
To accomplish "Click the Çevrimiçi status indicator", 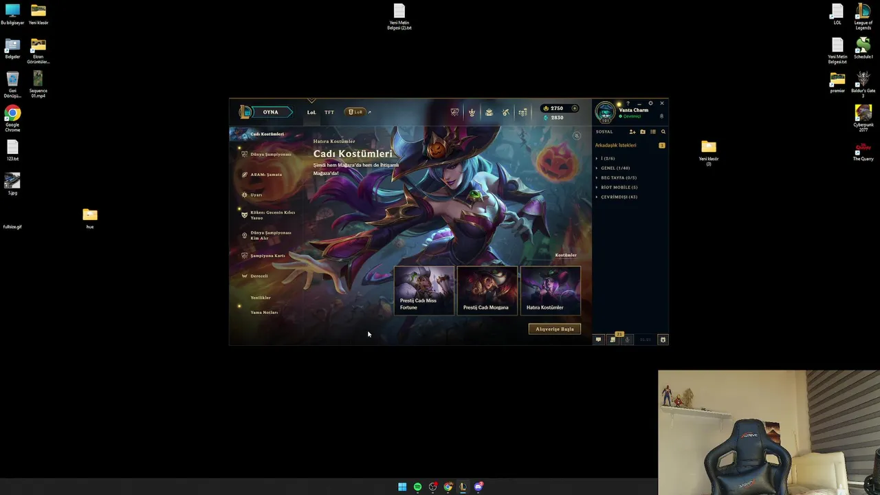I will coord(630,116).
